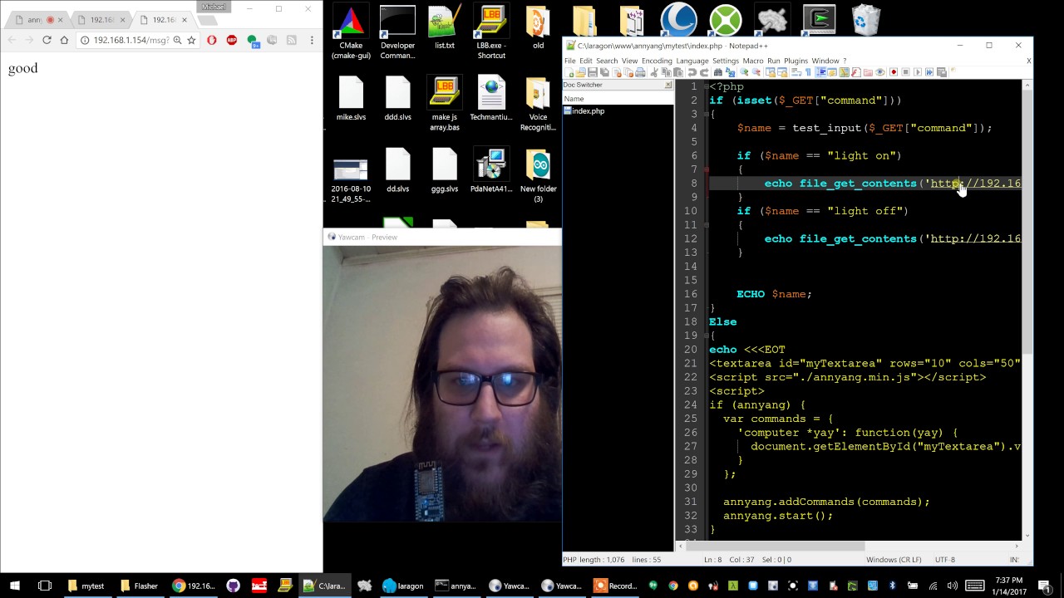Image resolution: width=1064 pixels, height=598 pixels.
Task: Click the Run macro multiple times icon
Action: [x=929, y=72]
